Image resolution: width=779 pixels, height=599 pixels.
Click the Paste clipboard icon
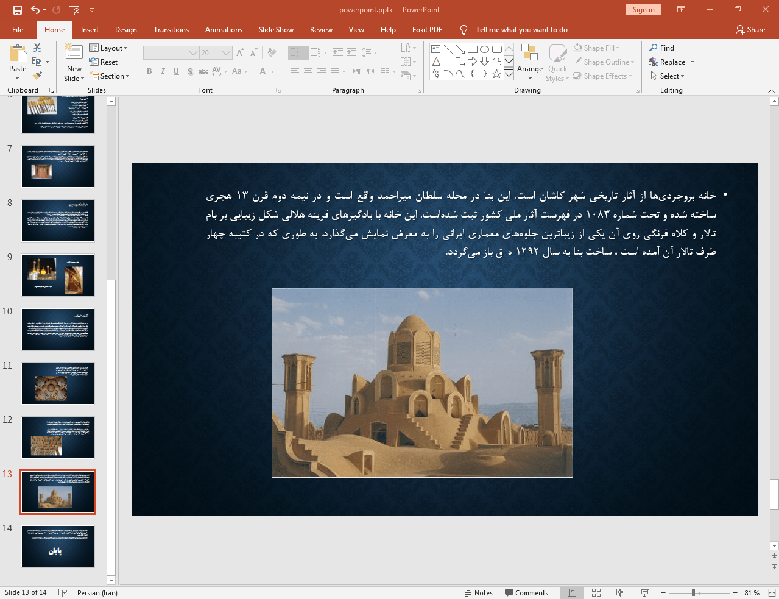point(18,55)
